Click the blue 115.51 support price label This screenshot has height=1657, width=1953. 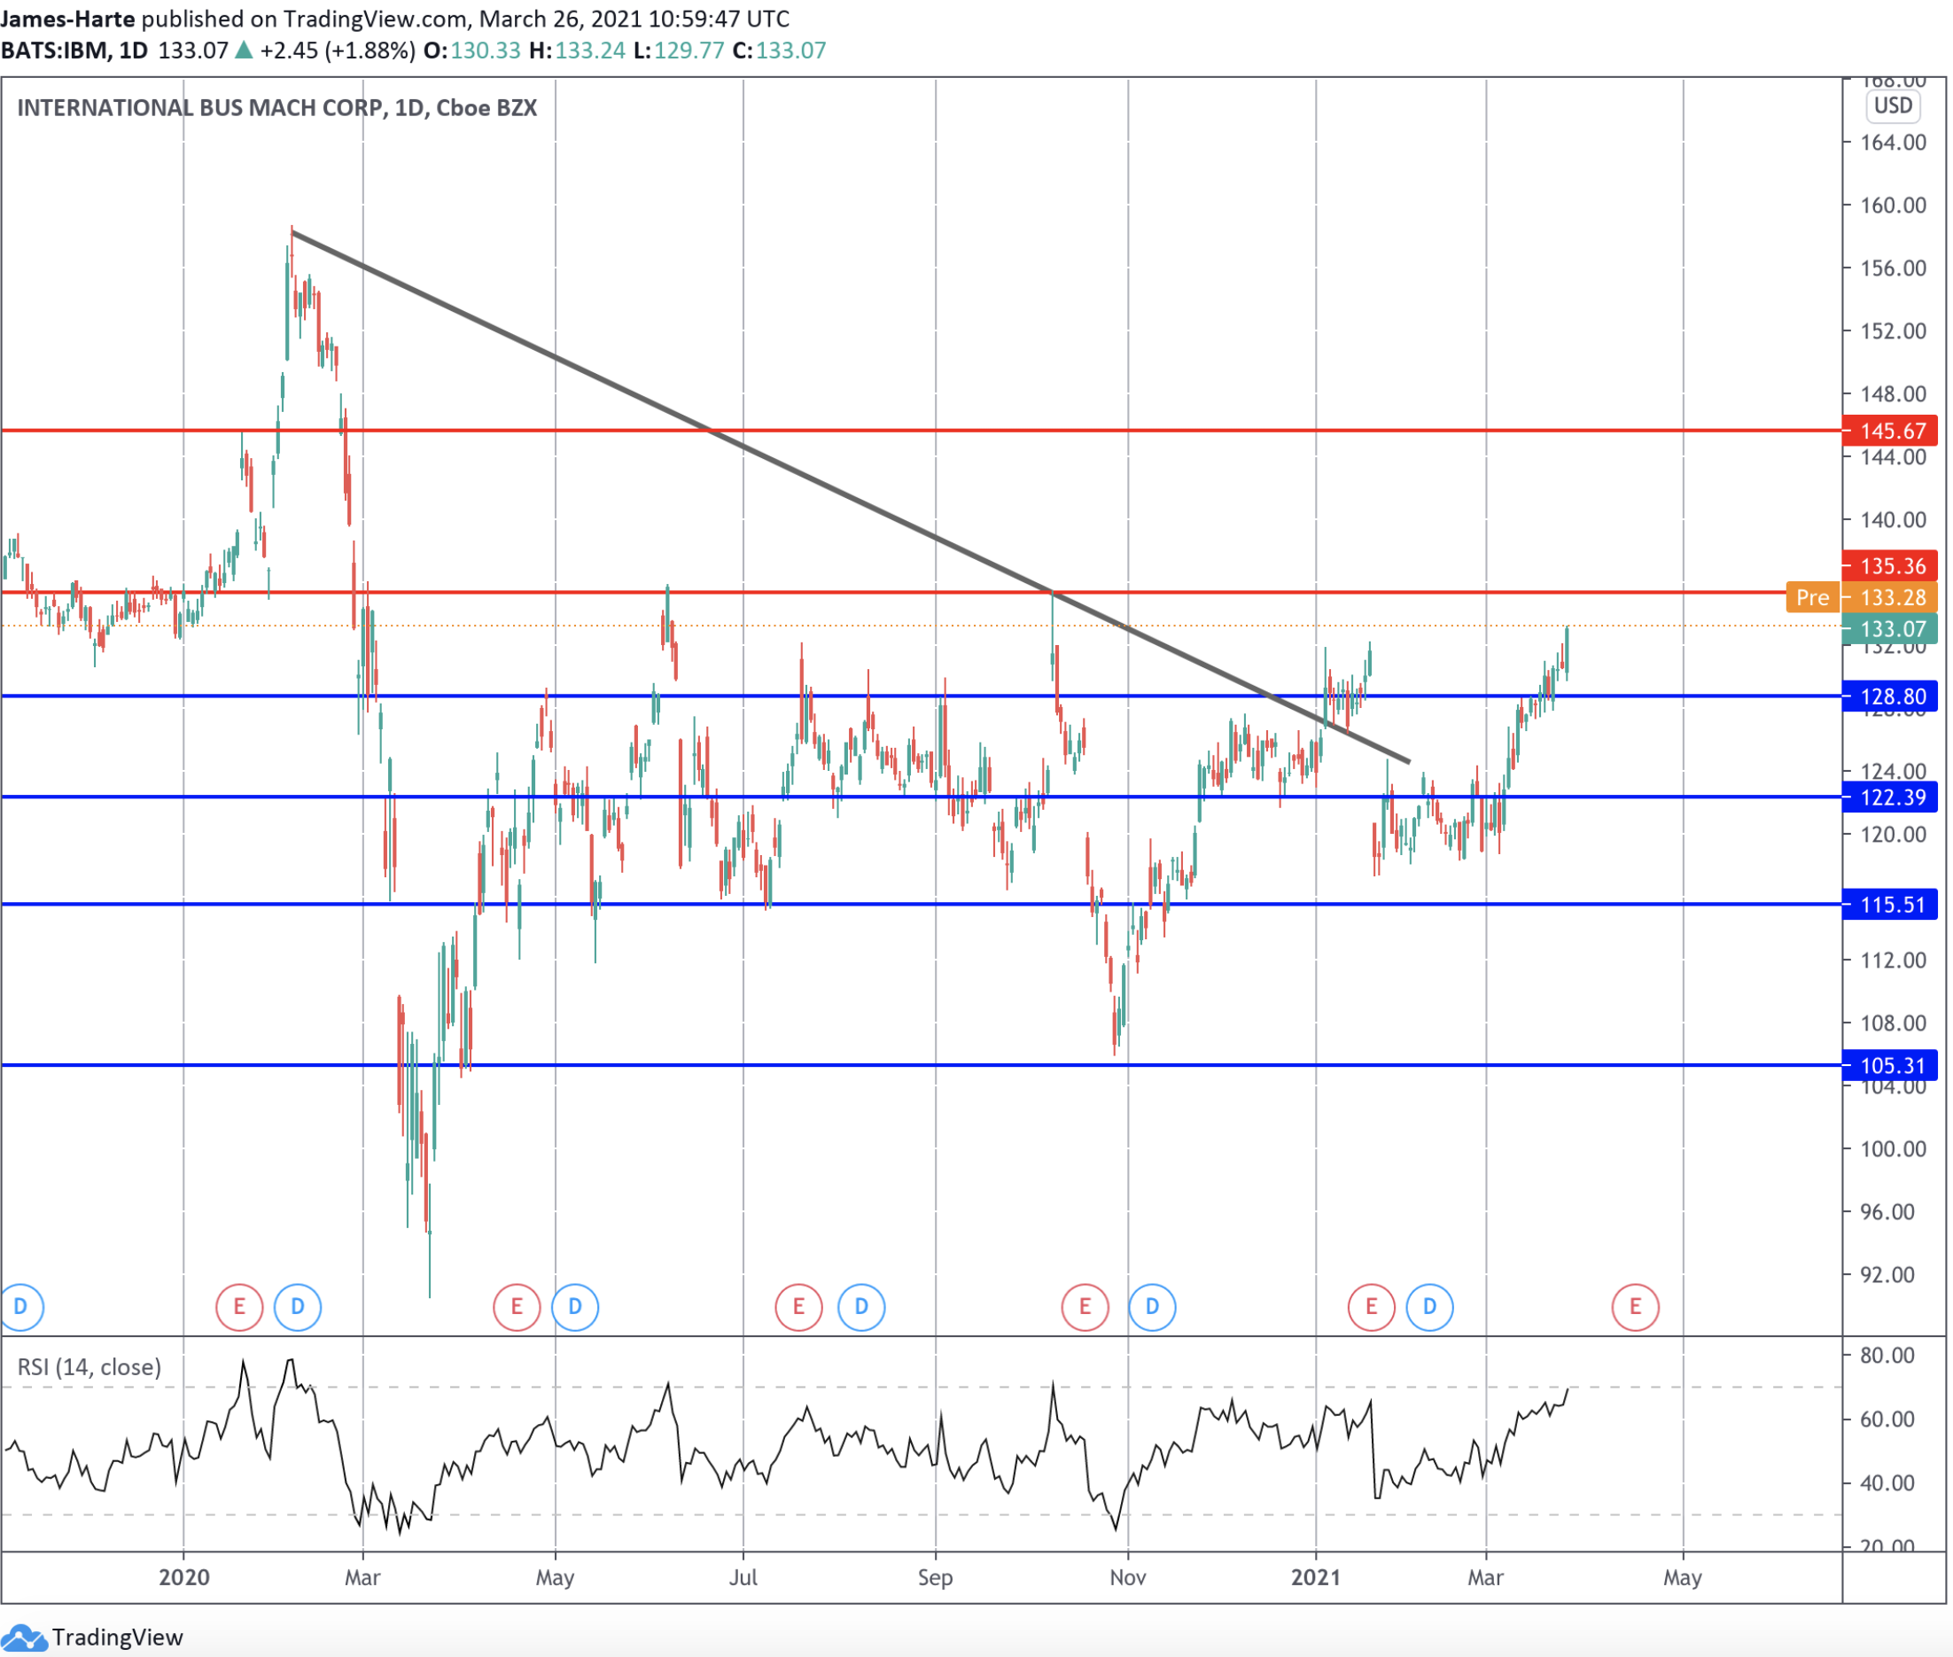tap(1890, 905)
